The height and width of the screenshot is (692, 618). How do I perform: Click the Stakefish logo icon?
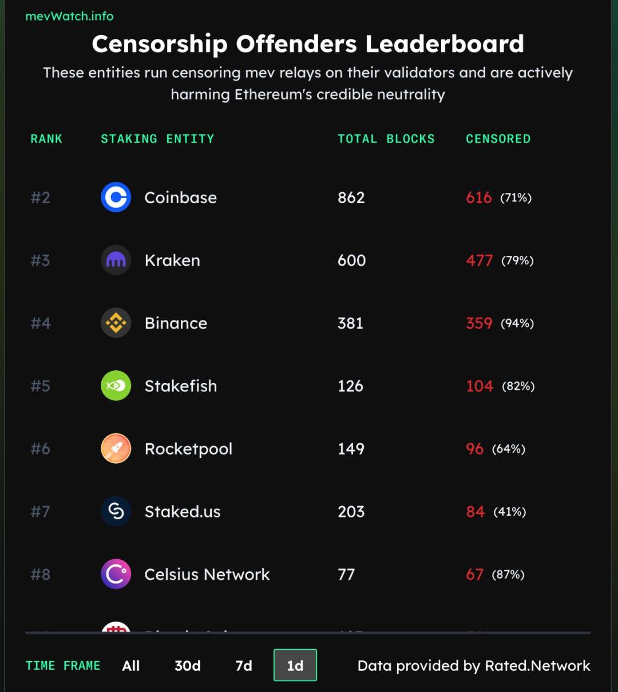coord(116,386)
